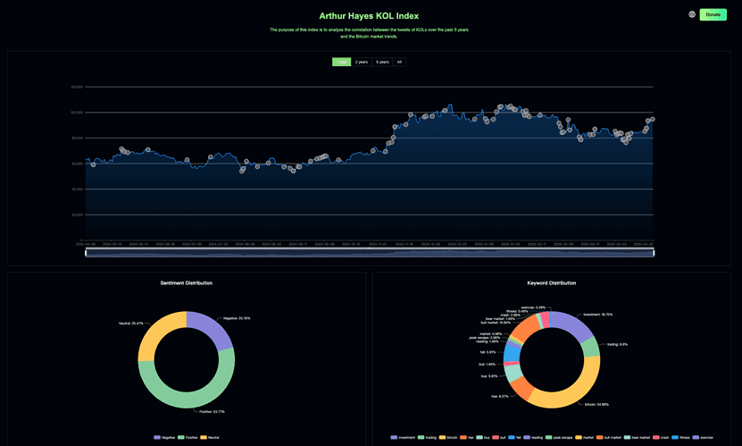This screenshot has height=446, width=742.
Task: Toggle exercise legend entry
Action: [703, 437]
